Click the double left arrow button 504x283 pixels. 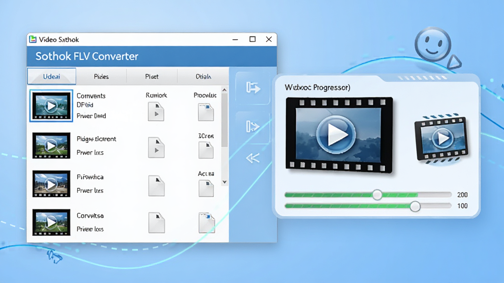pyautogui.click(x=252, y=158)
